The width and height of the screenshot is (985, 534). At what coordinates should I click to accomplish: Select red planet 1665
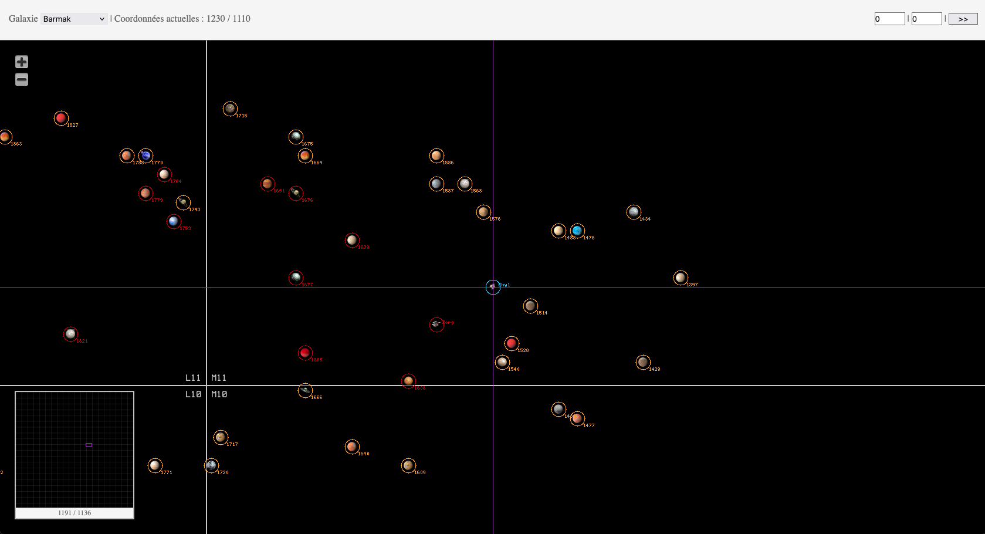coord(305,353)
